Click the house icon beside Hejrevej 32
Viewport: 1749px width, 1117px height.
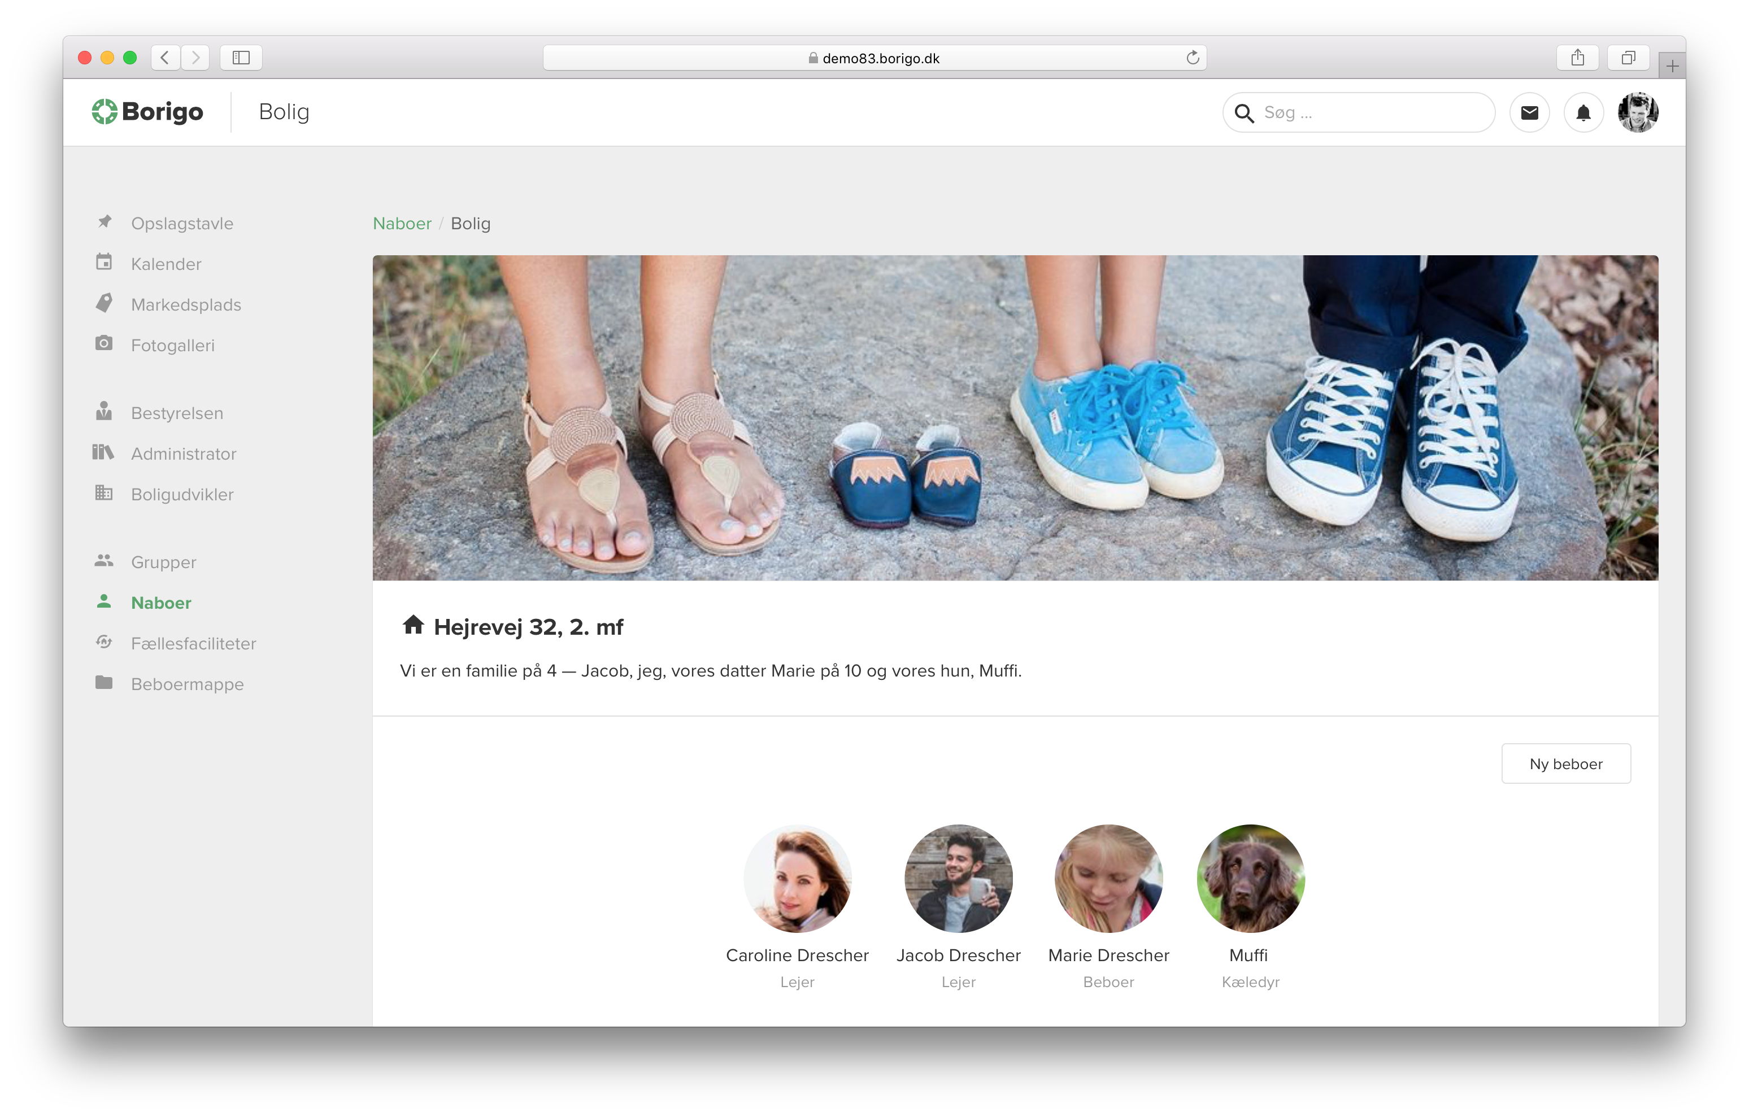pyautogui.click(x=414, y=625)
